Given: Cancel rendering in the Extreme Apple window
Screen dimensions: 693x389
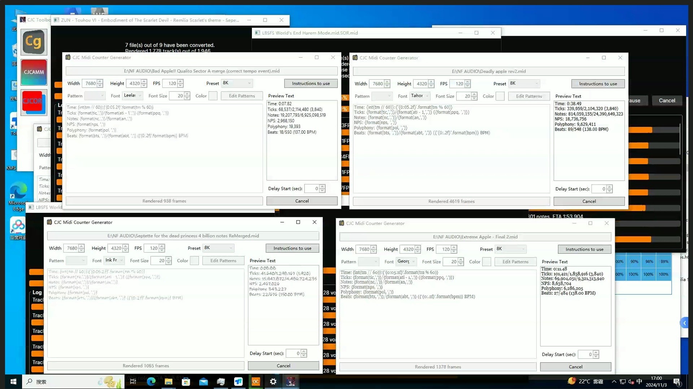Looking at the screenshot, I should click(x=575, y=367).
